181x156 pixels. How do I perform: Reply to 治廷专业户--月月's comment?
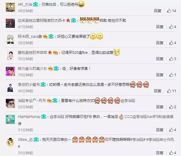[x=160, y=107]
